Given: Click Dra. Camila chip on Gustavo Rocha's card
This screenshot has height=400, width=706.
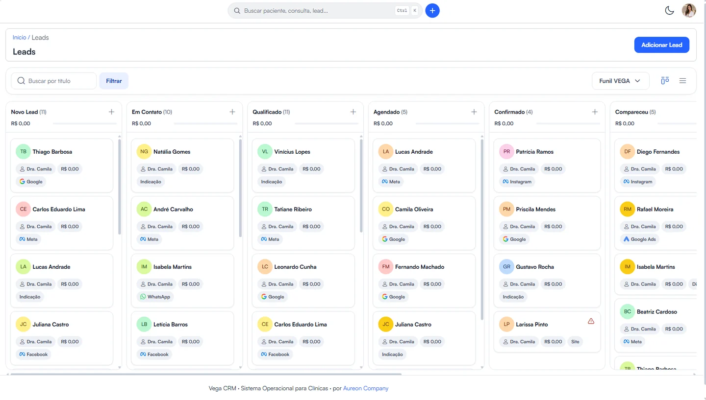Looking at the screenshot, I should pos(518,284).
